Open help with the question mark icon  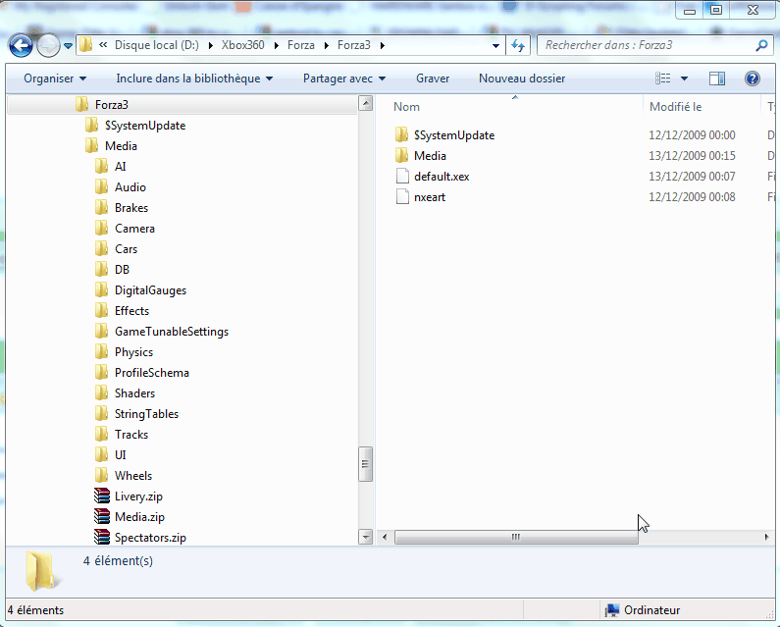point(753,78)
